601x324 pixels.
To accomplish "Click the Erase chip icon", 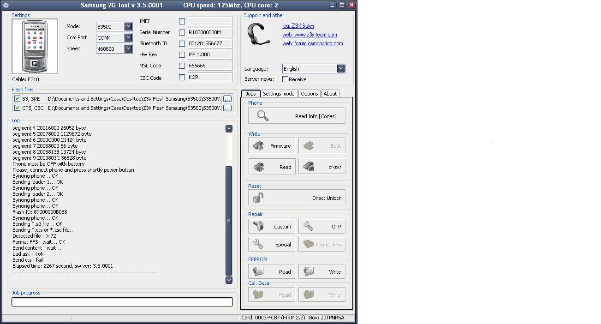I will (309, 166).
